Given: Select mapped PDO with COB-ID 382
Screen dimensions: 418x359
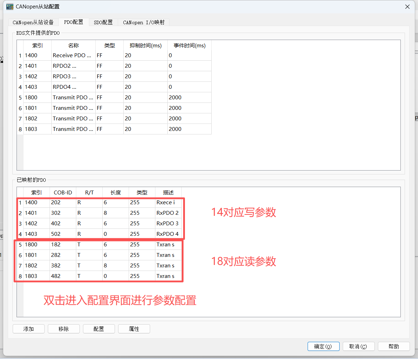Looking at the screenshot, I should pos(99,266).
